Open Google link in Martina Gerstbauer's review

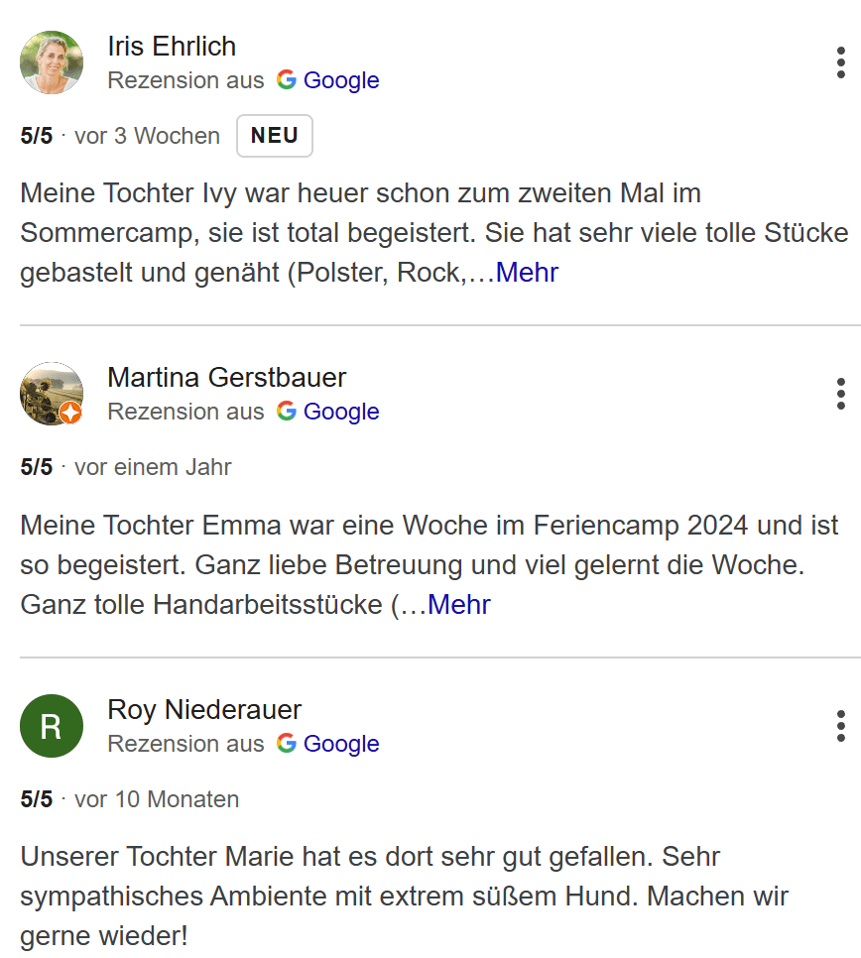coord(341,412)
